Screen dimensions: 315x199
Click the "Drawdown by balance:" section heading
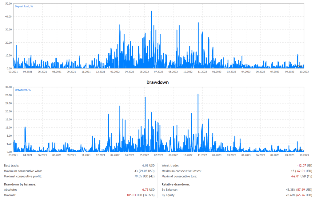20,184
